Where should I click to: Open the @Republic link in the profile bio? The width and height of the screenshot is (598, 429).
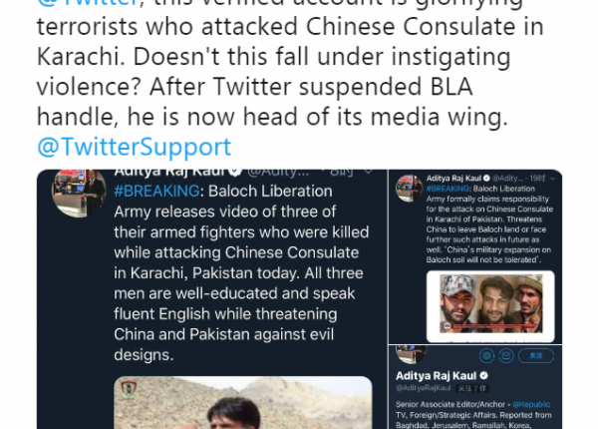click(x=531, y=404)
